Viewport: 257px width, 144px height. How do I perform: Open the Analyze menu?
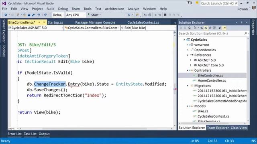[133, 9]
